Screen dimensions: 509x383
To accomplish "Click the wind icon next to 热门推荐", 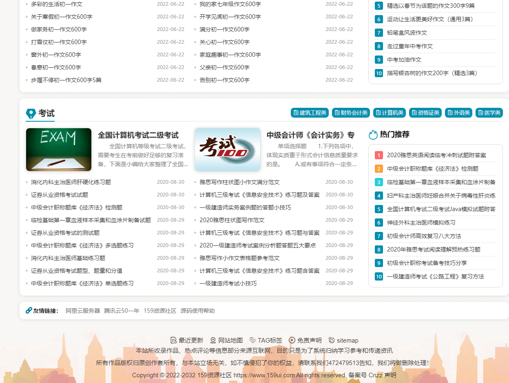I will [x=374, y=134].
